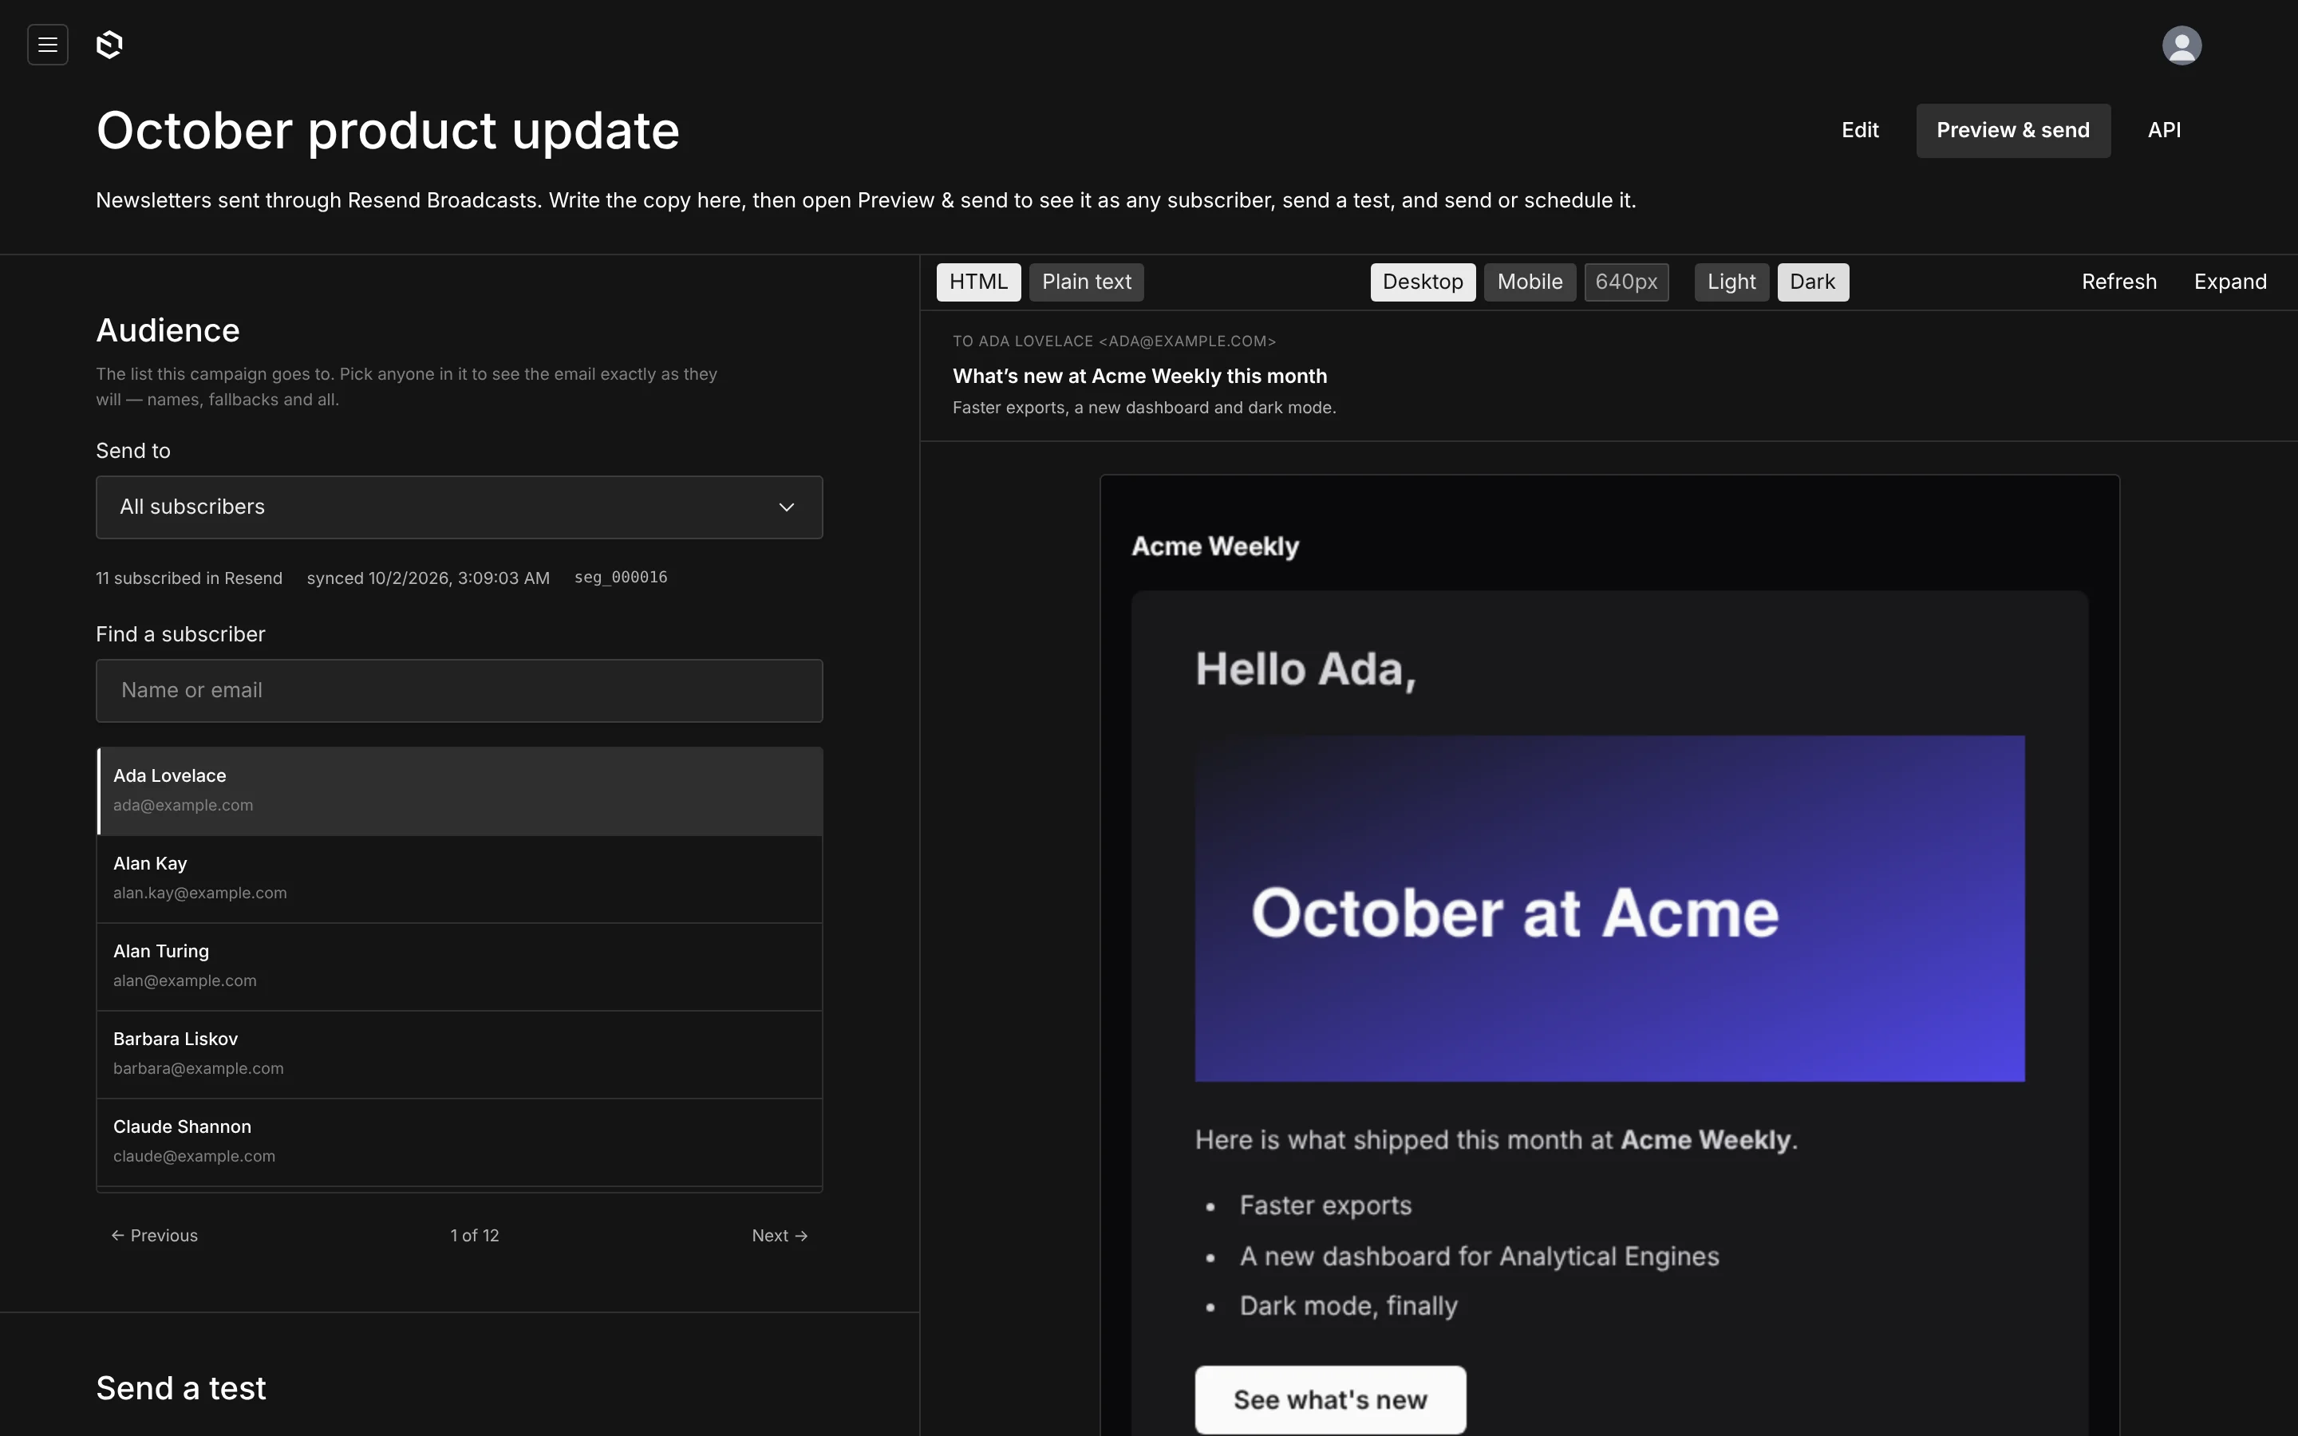Expand the email preview pane

tap(2229, 282)
